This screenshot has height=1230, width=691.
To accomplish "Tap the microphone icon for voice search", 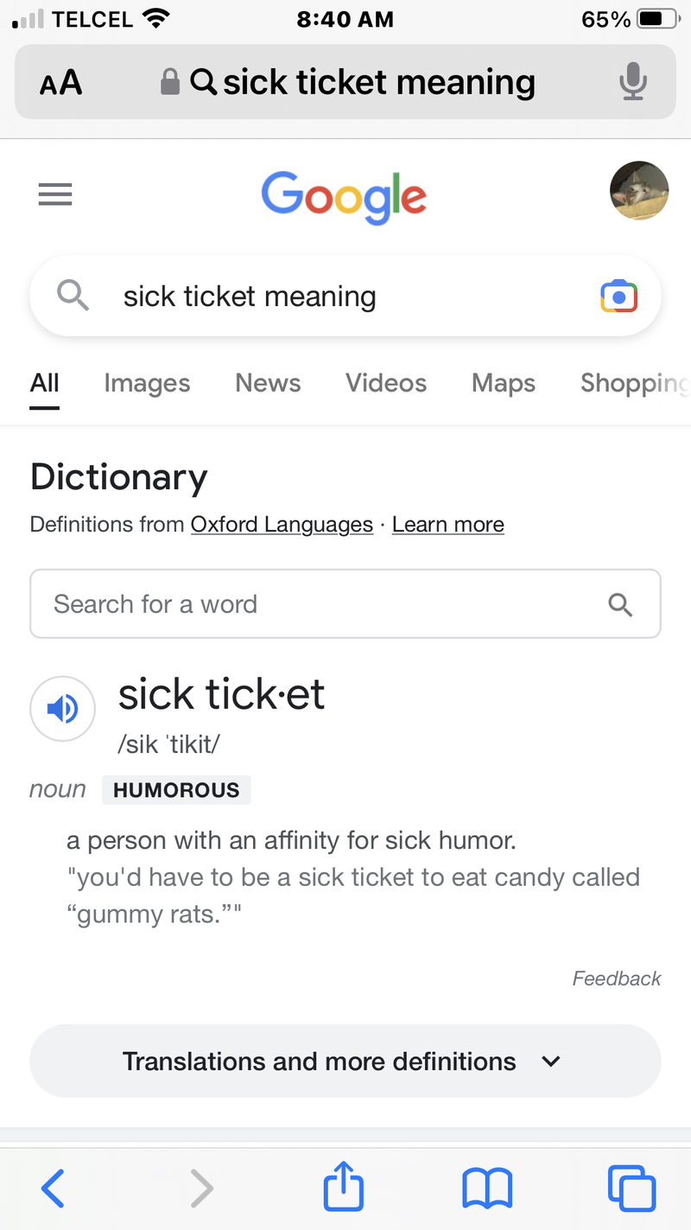I will 634,81.
